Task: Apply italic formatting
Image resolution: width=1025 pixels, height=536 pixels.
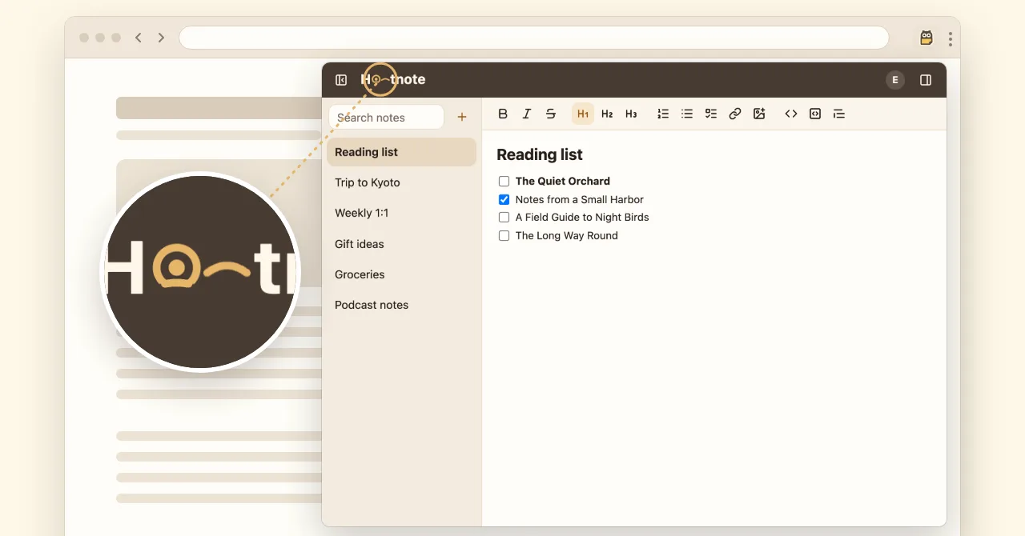Action: 527,114
